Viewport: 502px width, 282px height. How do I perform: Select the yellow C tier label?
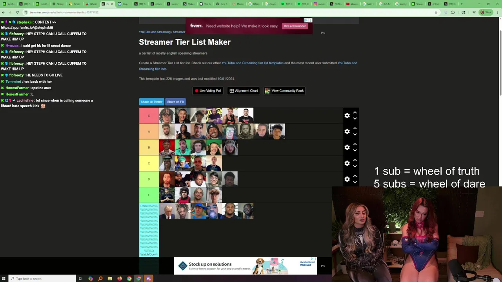[x=149, y=163]
